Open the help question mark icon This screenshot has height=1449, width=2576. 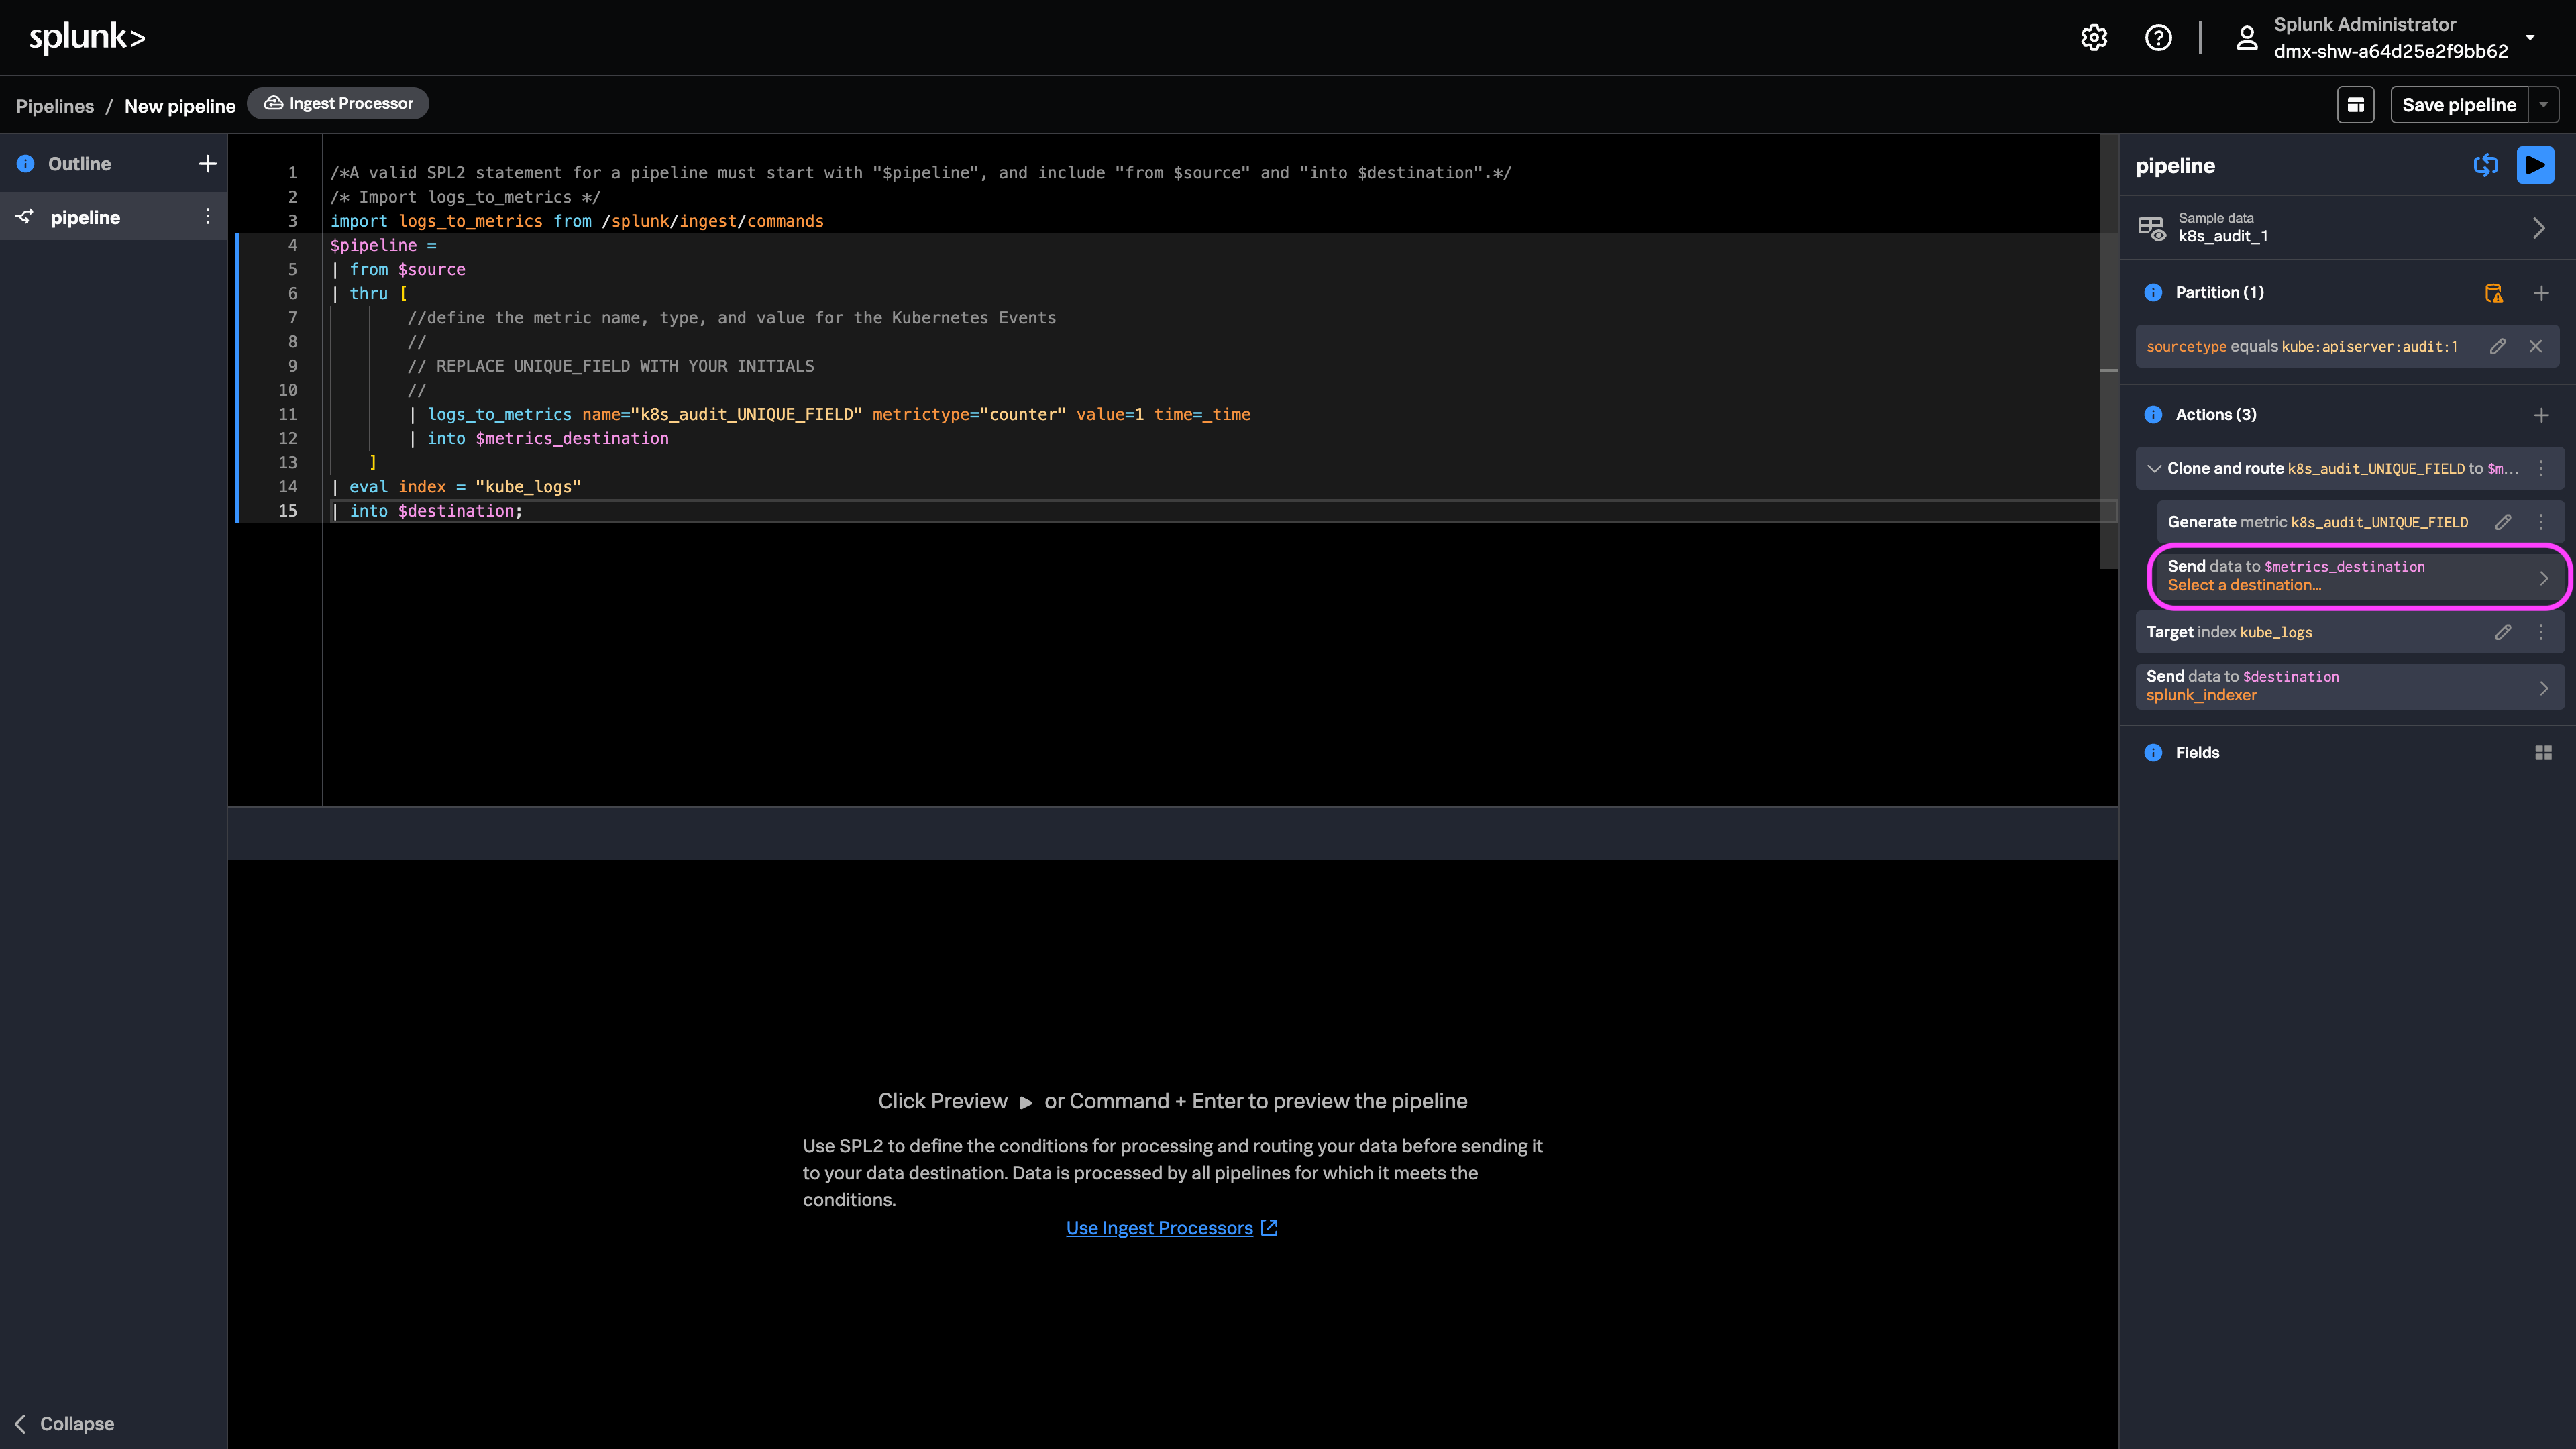click(x=2158, y=38)
